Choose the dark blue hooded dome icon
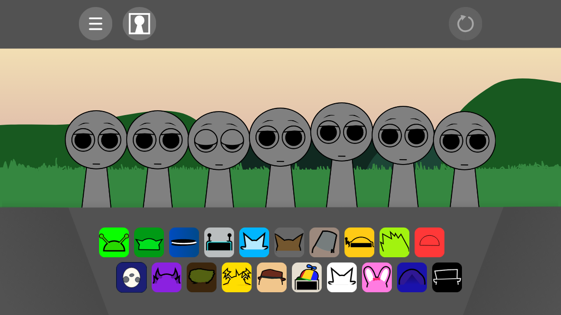561x315 pixels. click(412, 277)
